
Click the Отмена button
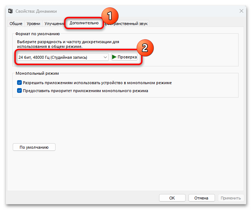202,198
